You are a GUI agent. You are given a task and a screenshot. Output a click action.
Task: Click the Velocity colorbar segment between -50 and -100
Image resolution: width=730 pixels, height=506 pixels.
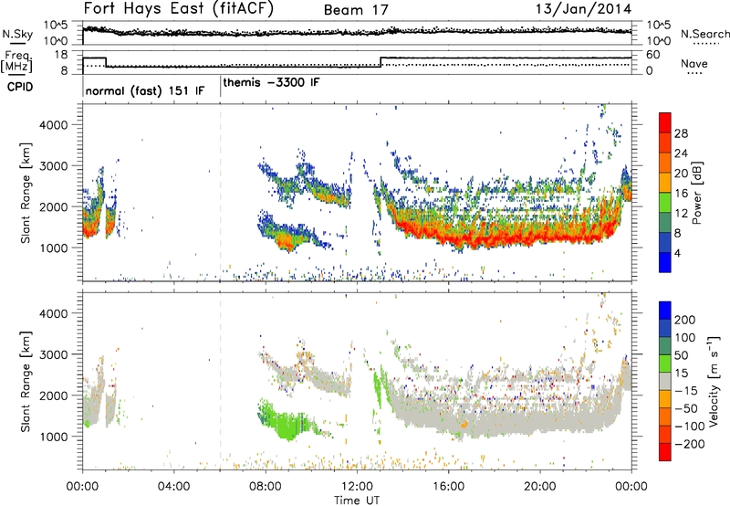[665, 416]
